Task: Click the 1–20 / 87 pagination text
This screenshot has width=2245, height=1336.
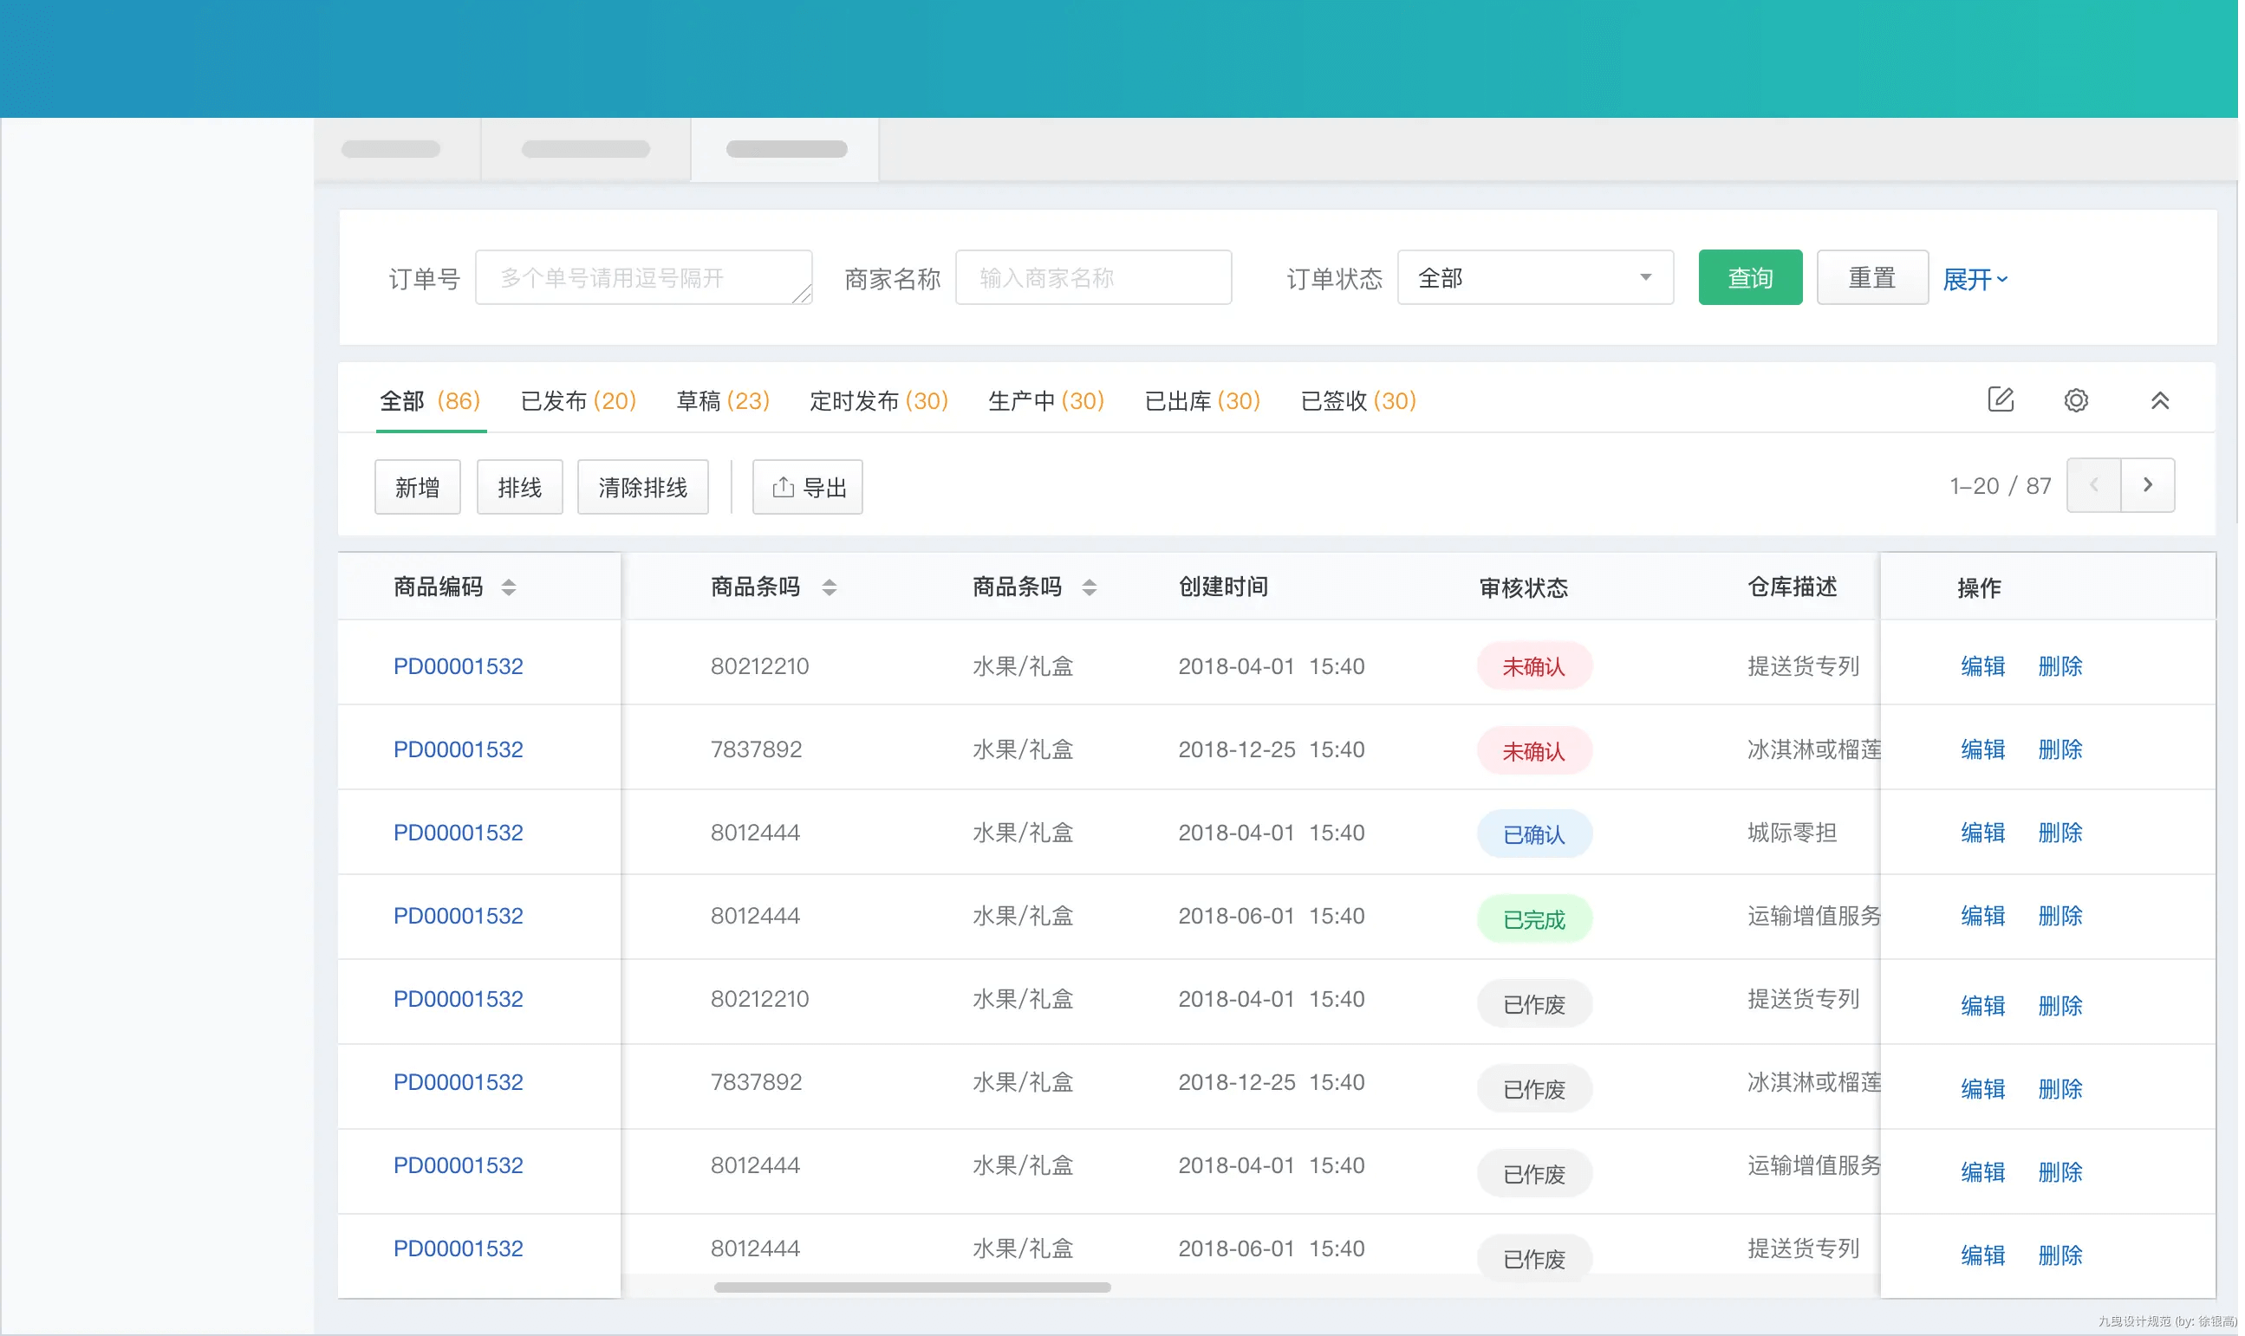Action: [2000, 486]
